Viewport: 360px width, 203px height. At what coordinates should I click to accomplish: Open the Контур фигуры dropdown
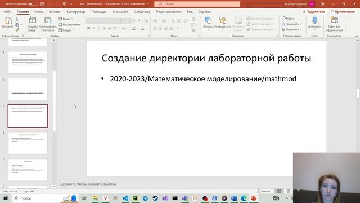pos(260,24)
